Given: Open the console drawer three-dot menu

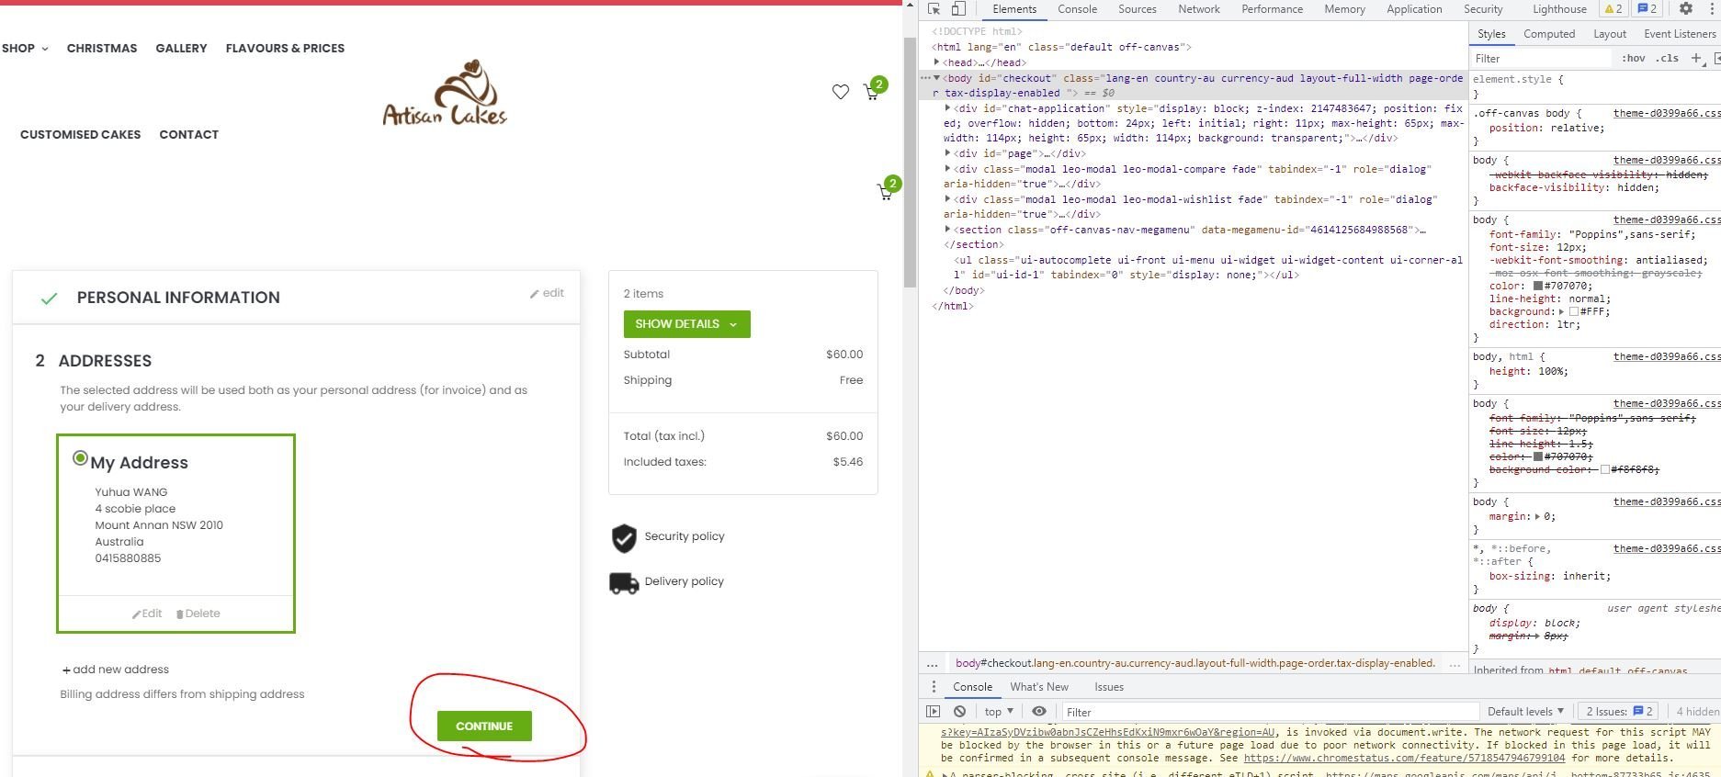Looking at the screenshot, I should point(934,687).
